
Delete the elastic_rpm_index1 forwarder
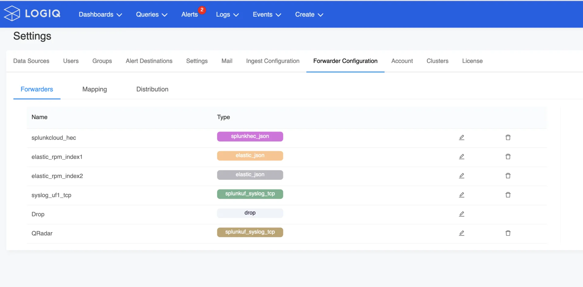click(x=508, y=157)
